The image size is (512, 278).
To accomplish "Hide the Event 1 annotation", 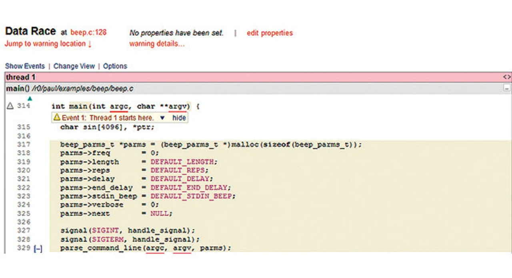I will (x=179, y=118).
